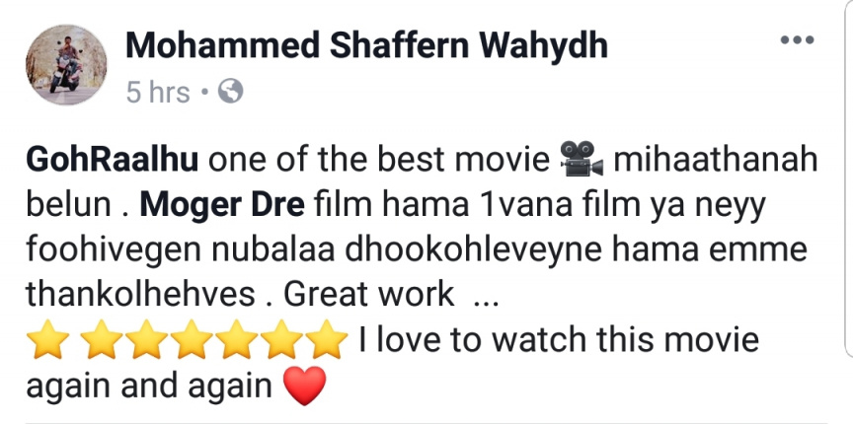Click the "5 hrs" post timestamp
The height and width of the screenshot is (424, 853).
158,92
